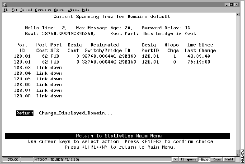This screenshot has height=164, width=245.
Task: Open the Connection menu
Action: coord(42,10)
